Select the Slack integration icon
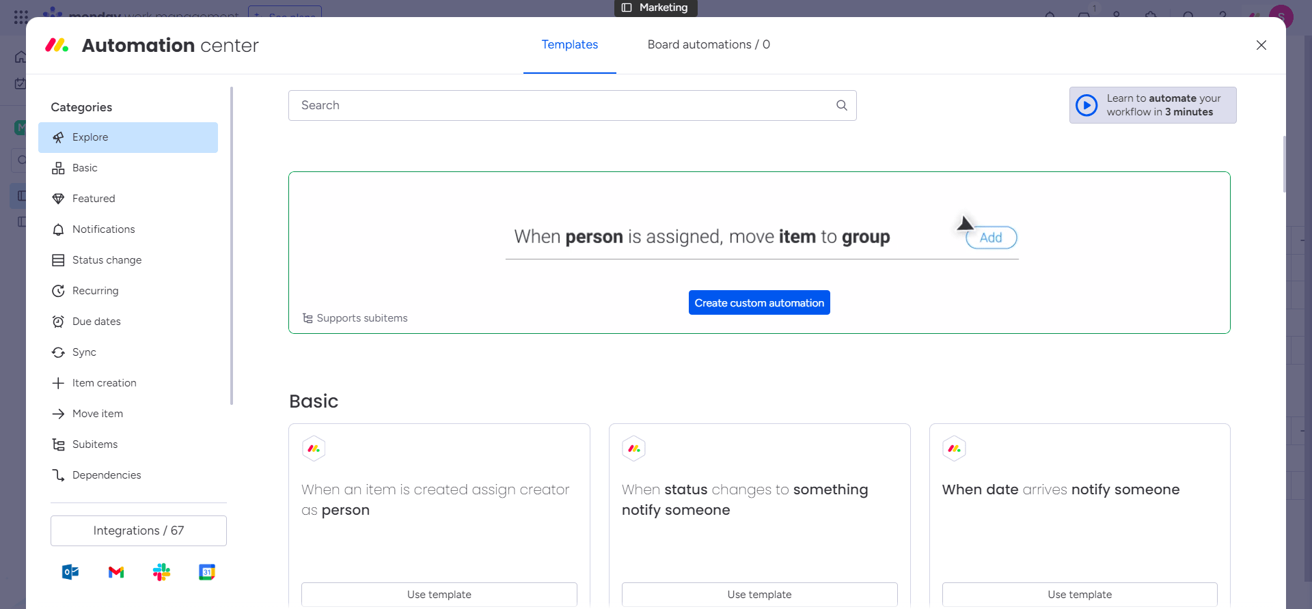 (161, 572)
